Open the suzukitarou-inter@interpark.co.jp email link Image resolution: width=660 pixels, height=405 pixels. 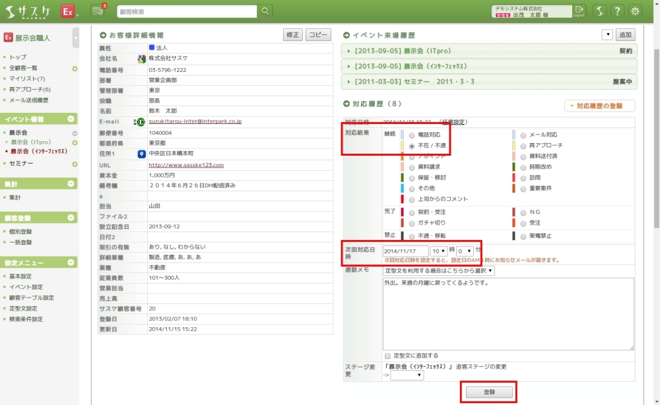click(195, 121)
